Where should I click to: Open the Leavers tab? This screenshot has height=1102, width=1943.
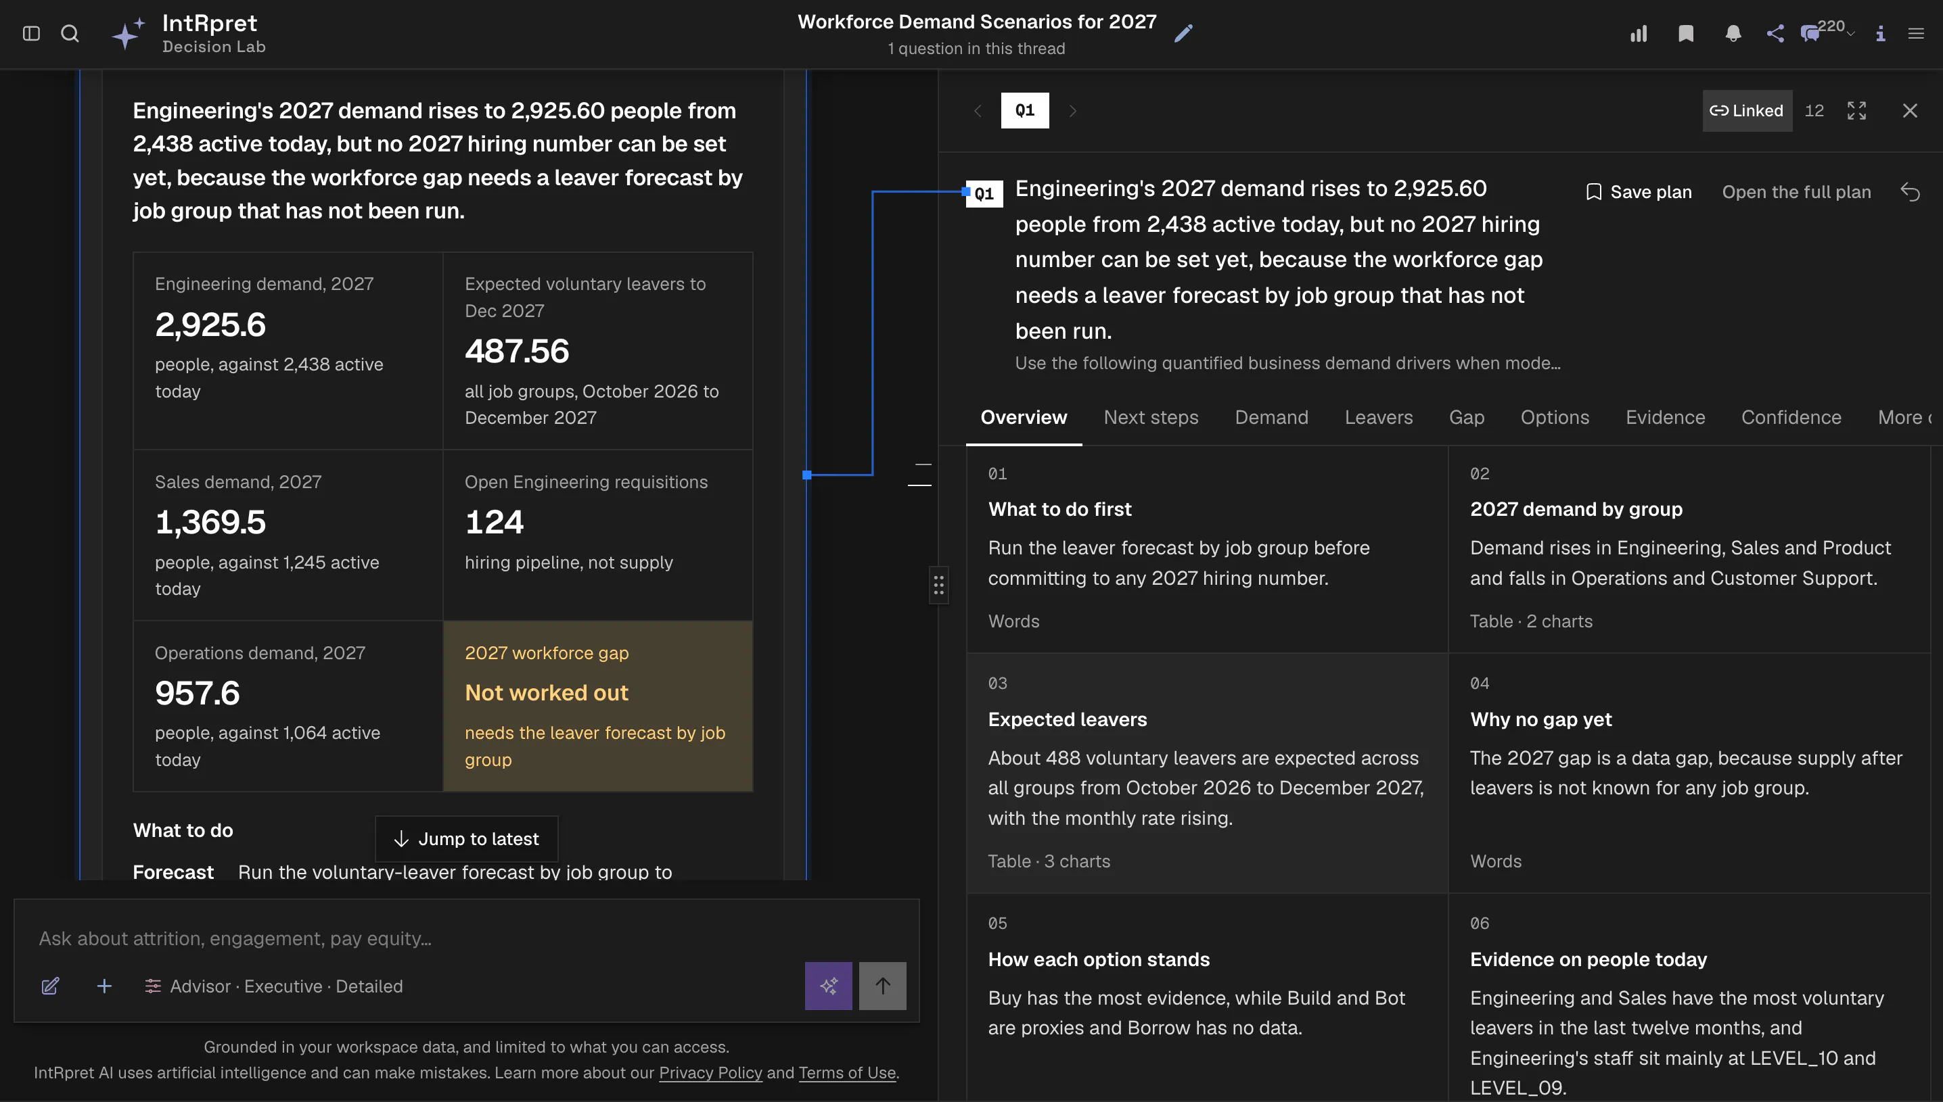pyautogui.click(x=1379, y=417)
